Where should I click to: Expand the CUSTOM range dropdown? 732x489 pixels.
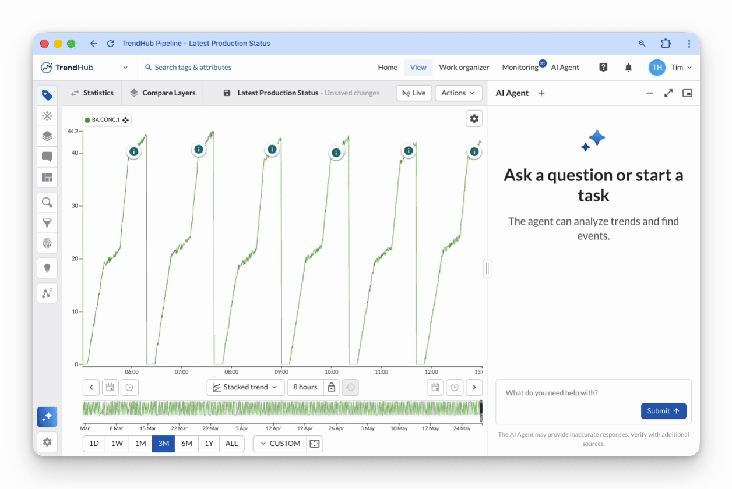click(280, 444)
